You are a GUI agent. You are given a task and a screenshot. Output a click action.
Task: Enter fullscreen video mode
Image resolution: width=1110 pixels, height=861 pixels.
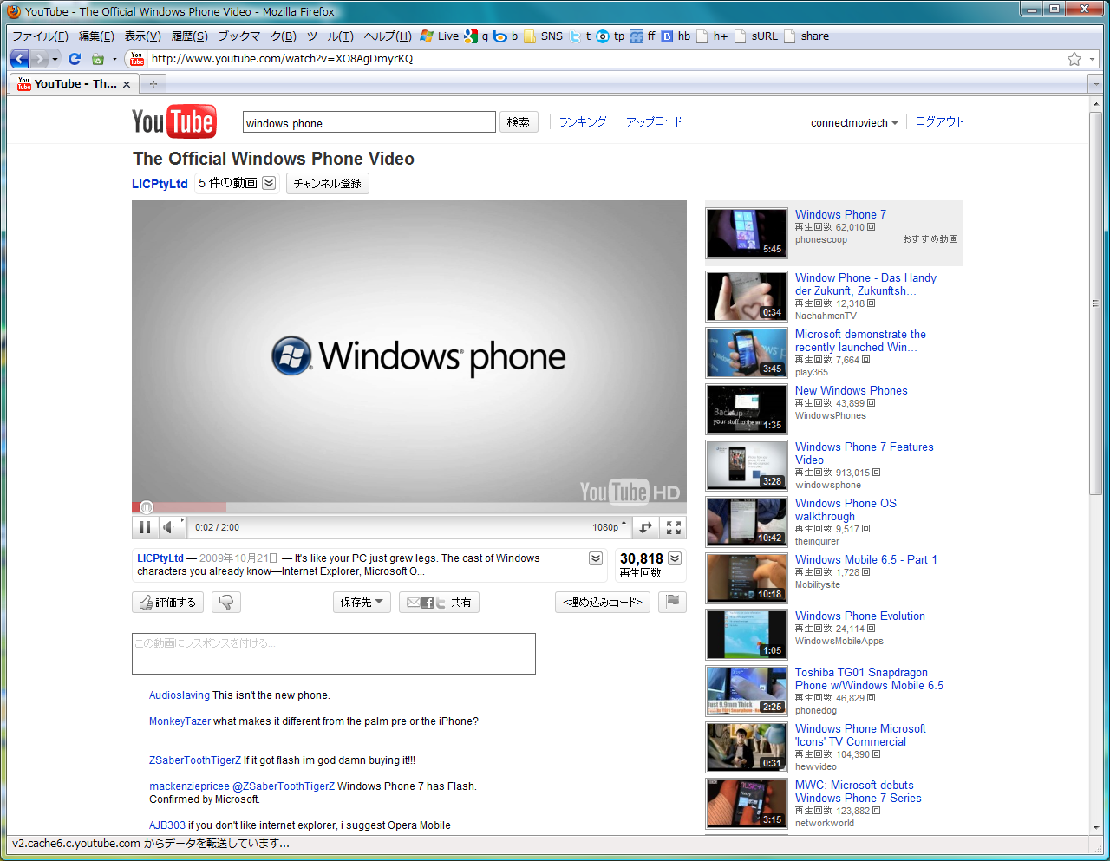point(673,527)
